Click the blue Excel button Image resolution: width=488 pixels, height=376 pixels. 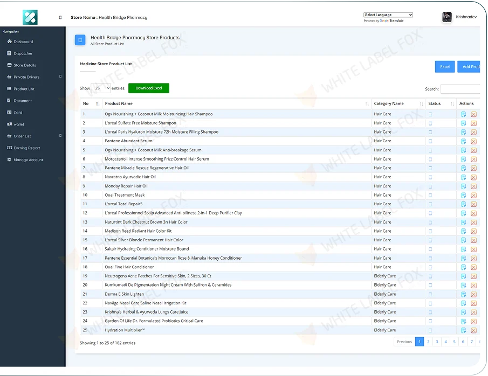pos(445,67)
